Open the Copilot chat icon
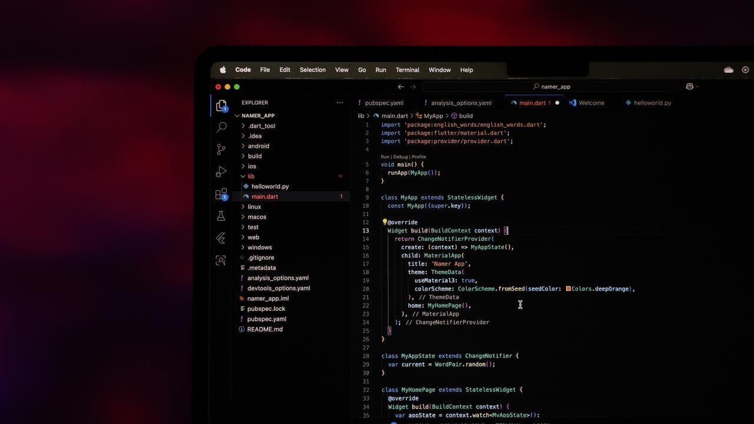Image resolution: width=754 pixels, height=424 pixels. coord(689,87)
